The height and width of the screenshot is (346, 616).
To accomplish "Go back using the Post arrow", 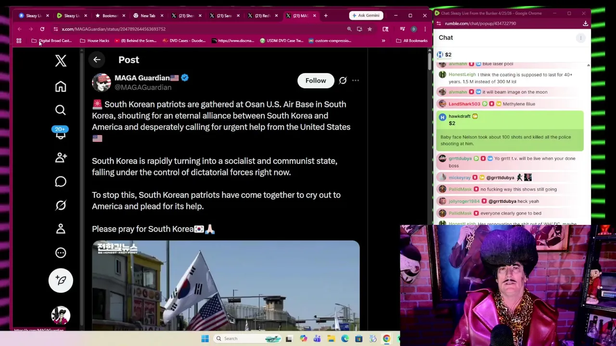I will (97, 60).
